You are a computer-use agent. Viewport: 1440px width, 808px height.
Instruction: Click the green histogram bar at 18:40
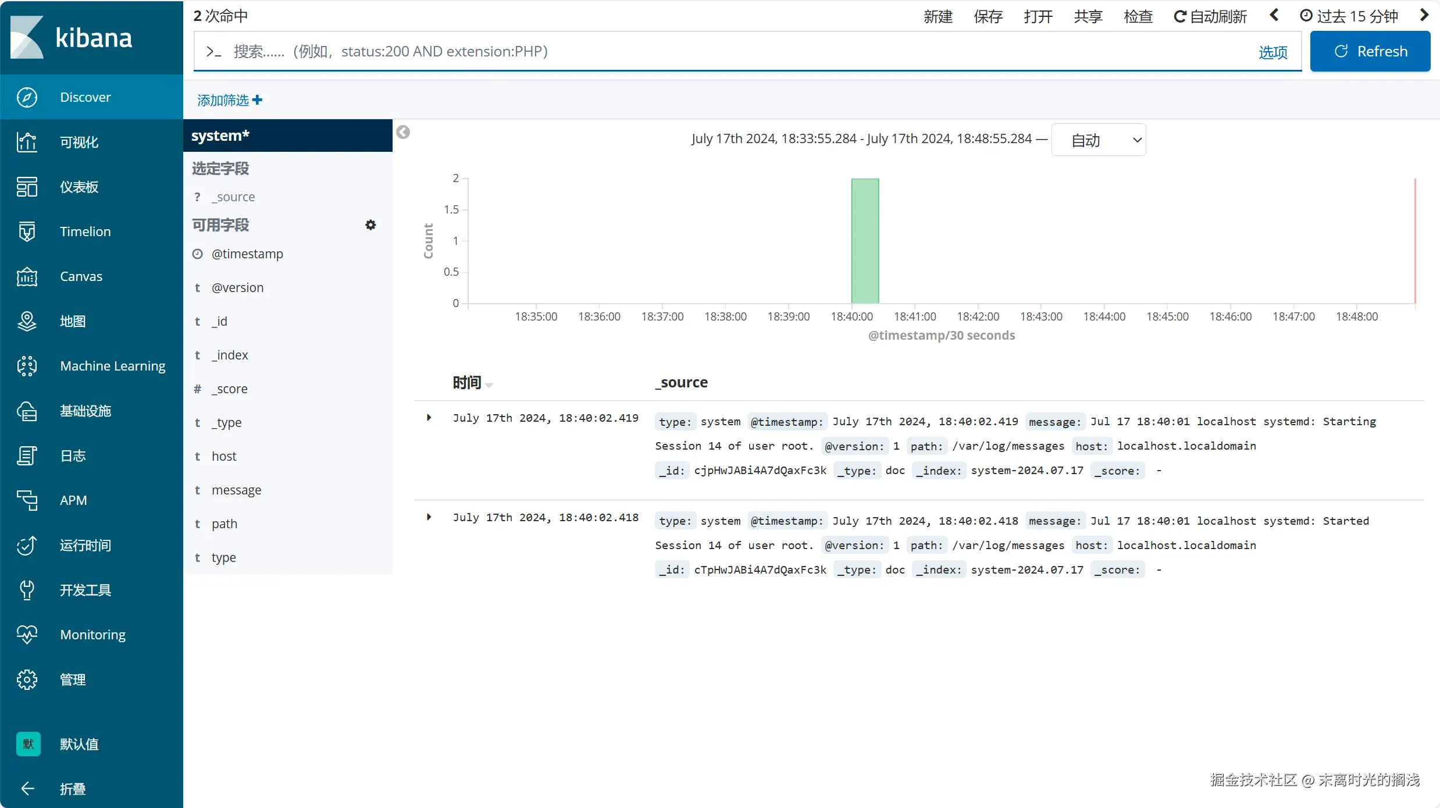[865, 241]
